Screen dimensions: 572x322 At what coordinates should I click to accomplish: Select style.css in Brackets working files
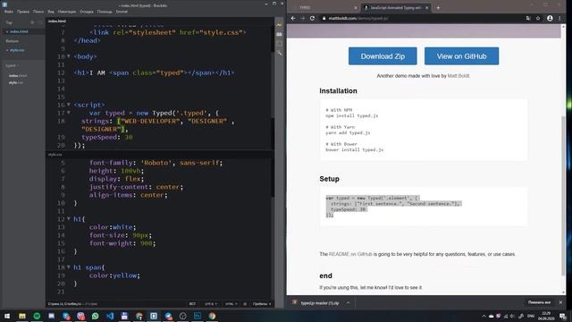[17, 50]
